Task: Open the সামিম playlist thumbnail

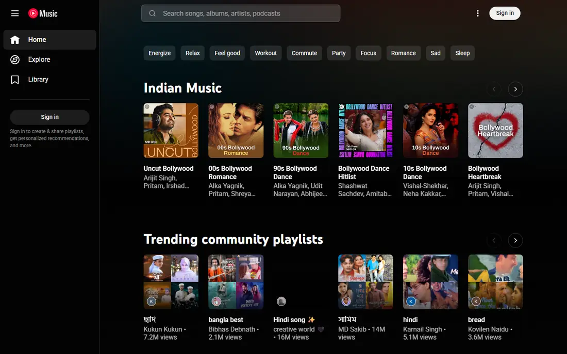Action: click(365, 282)
